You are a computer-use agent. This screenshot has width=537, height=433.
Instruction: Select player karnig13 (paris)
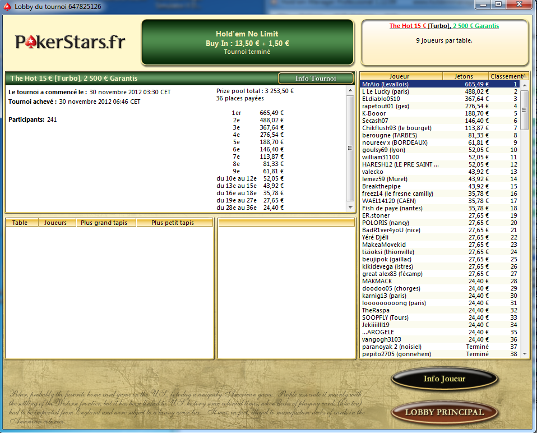pyautogui.click(x=440, y=296)
